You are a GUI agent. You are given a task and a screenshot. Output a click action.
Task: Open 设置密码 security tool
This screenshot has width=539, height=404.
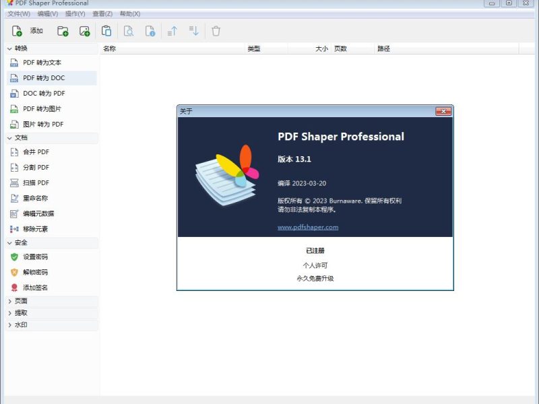coord(52,257)
